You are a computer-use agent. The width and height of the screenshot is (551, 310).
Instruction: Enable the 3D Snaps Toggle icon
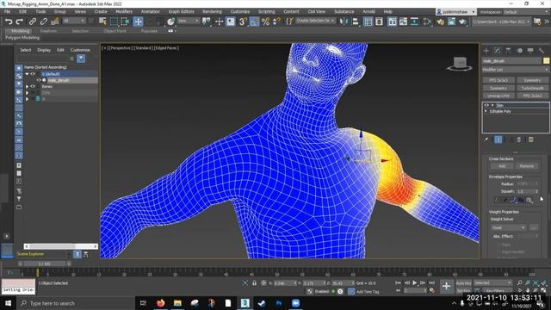click(x=243, y=22)
